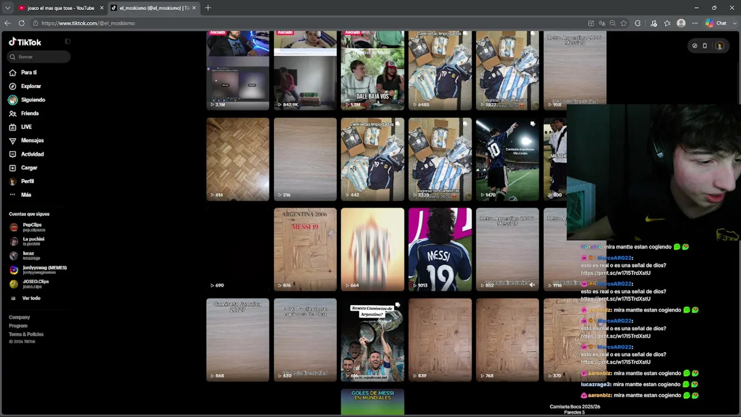Open Mensajes inbox icon
Screen dimensions: 741x417
pos(13,140)
